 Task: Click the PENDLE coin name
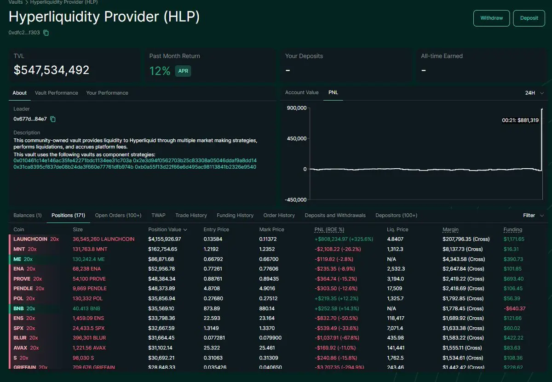click(x=23, y=288)
